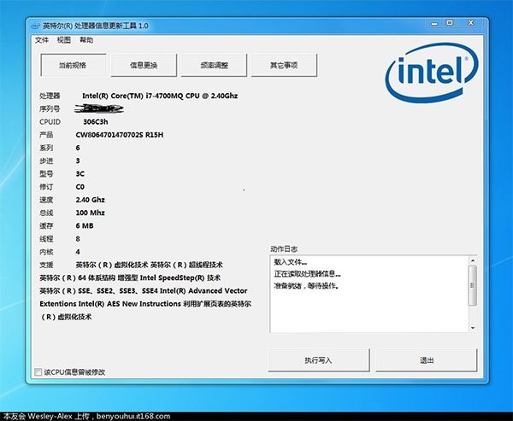
Task: Click the revision value C0
Action: [80, 187]
